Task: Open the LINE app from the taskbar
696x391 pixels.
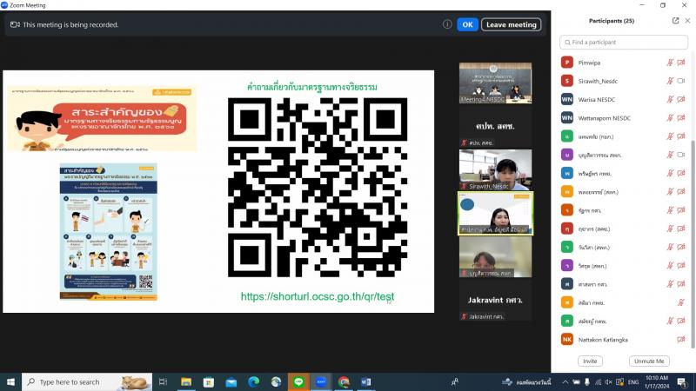Action: (298, 381)
